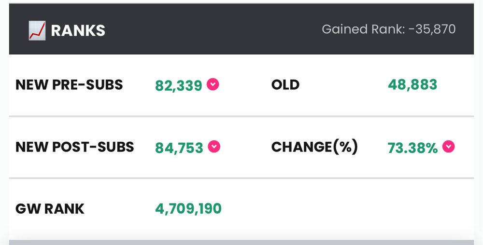483x245 pixels.
Task: Select the 84,753 post-subs rank value
Action: pos(179,148)
